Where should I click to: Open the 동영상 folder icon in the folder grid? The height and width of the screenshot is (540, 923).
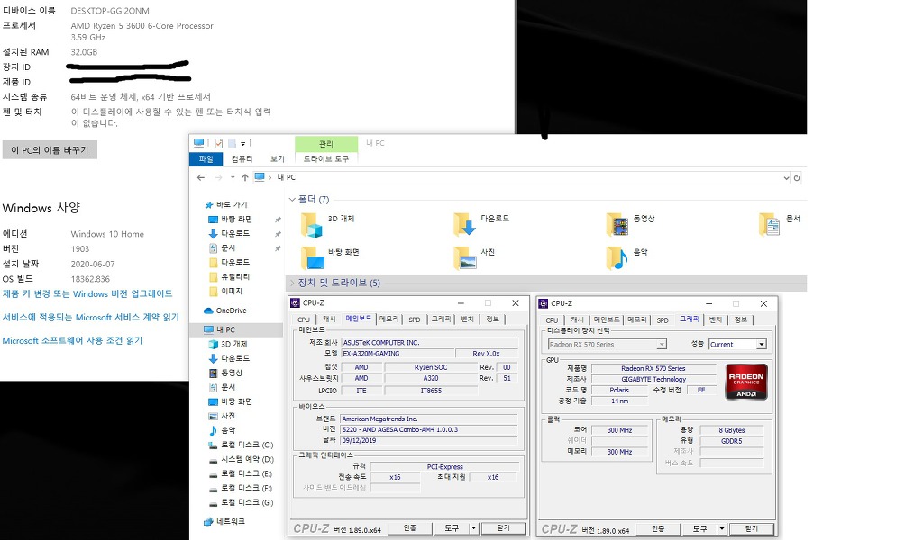[617, 224]
